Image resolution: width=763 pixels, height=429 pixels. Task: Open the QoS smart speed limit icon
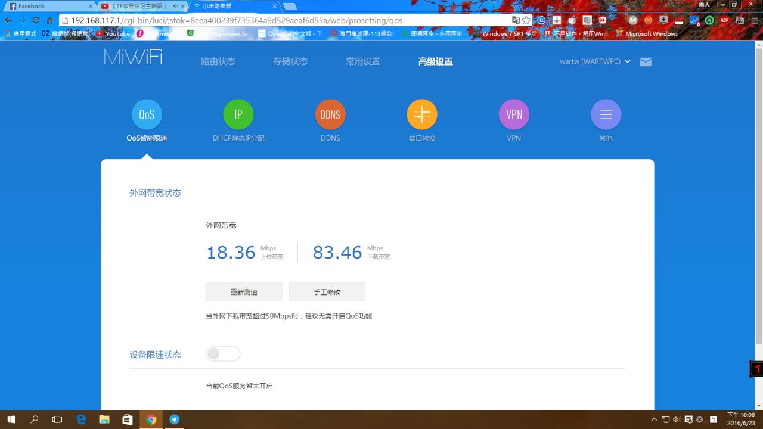tap(147, 114)
